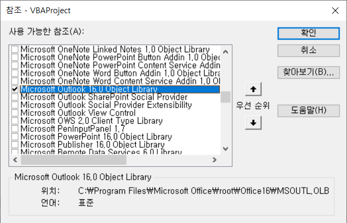The height and width of the screenshot is (223, 347).
Task: Click the vertical scrollbar thumb
Action: point(226,97)
